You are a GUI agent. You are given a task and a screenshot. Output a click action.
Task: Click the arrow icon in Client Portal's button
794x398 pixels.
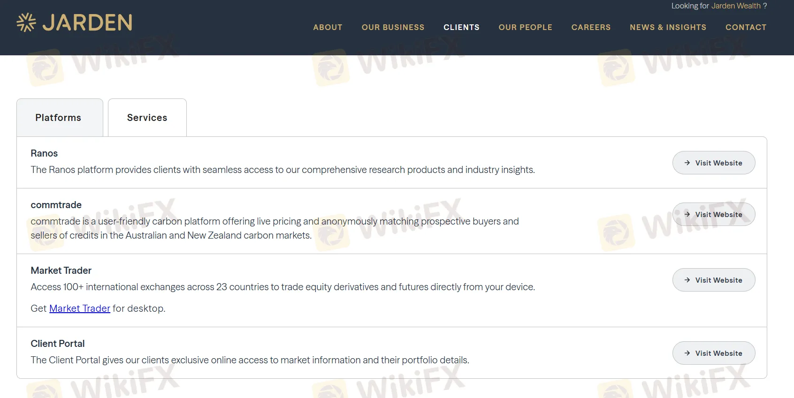pos(687,353)
